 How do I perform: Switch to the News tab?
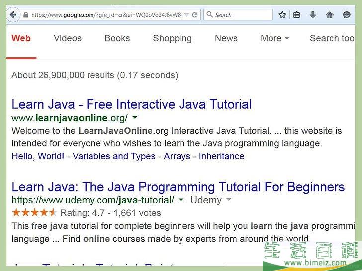[226, 38]
